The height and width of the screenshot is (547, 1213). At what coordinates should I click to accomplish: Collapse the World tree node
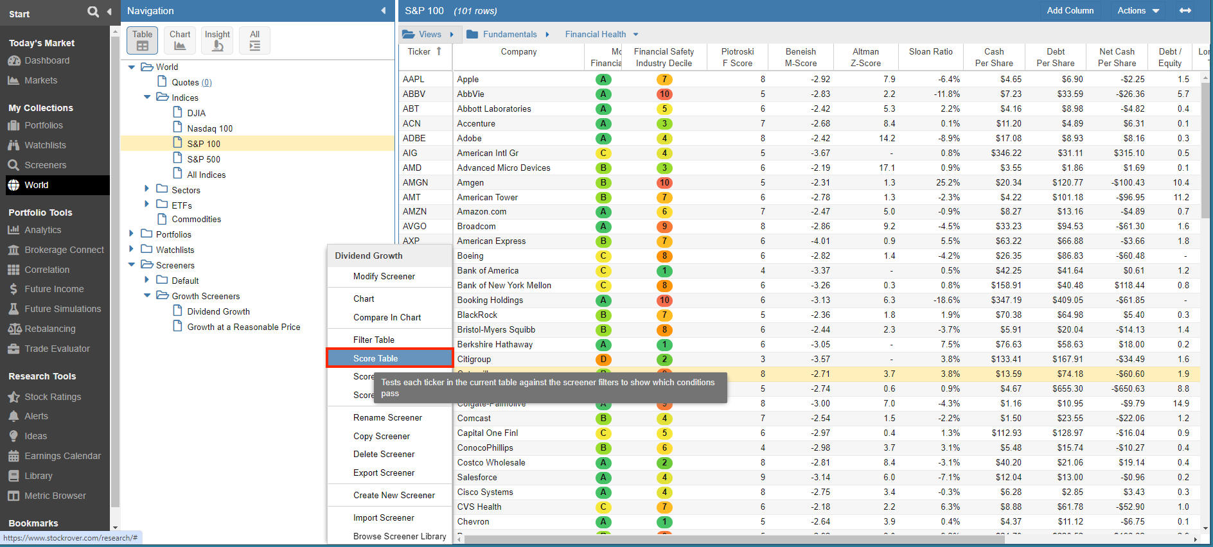[132, 67]
